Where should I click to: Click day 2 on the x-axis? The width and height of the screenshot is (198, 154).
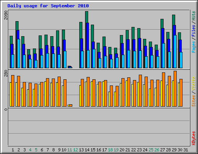pyautogui.click(x=19, y=150)
